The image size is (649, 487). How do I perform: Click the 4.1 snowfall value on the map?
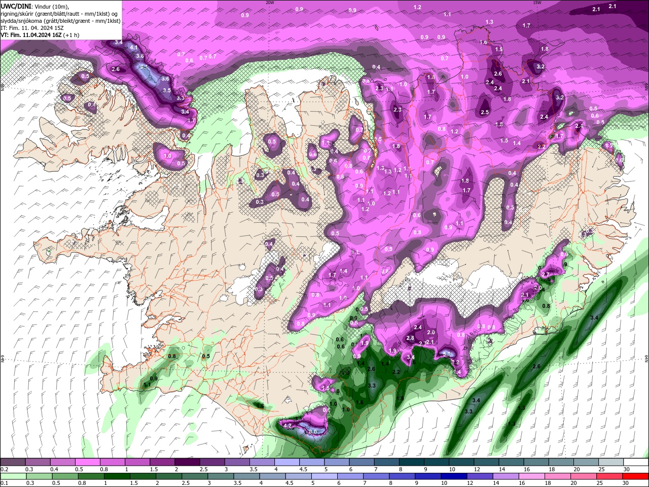pyautogui.click(x=134, y=47)
